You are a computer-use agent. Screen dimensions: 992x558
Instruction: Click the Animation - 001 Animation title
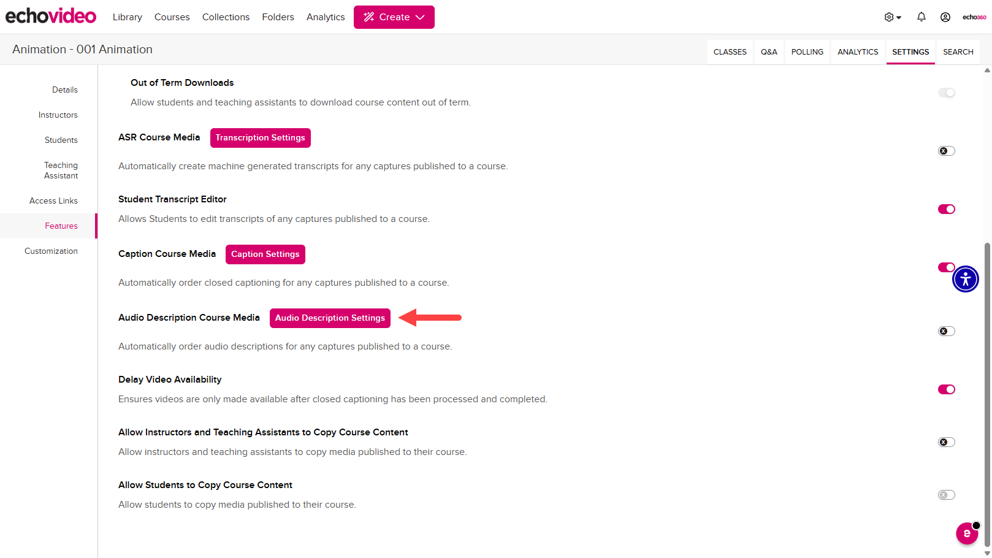(x=82, y=50)
